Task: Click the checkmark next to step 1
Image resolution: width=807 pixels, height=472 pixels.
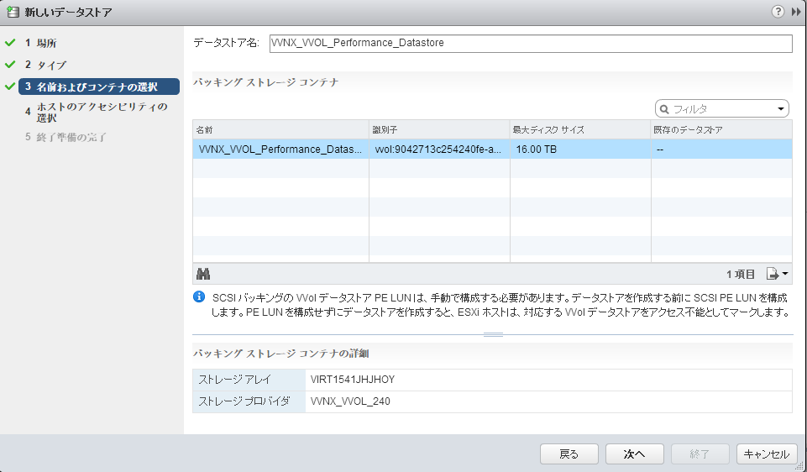Action: point(10,43)
